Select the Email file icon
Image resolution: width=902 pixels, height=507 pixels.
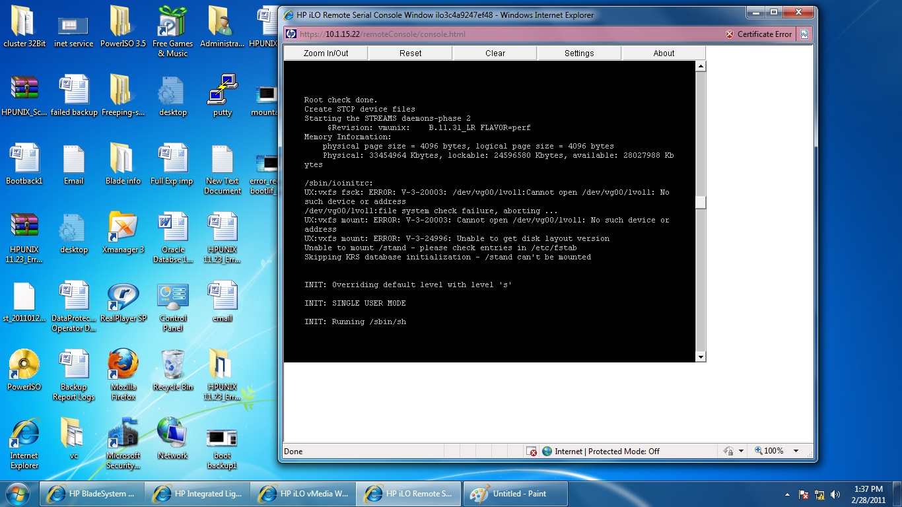[74, 165]
